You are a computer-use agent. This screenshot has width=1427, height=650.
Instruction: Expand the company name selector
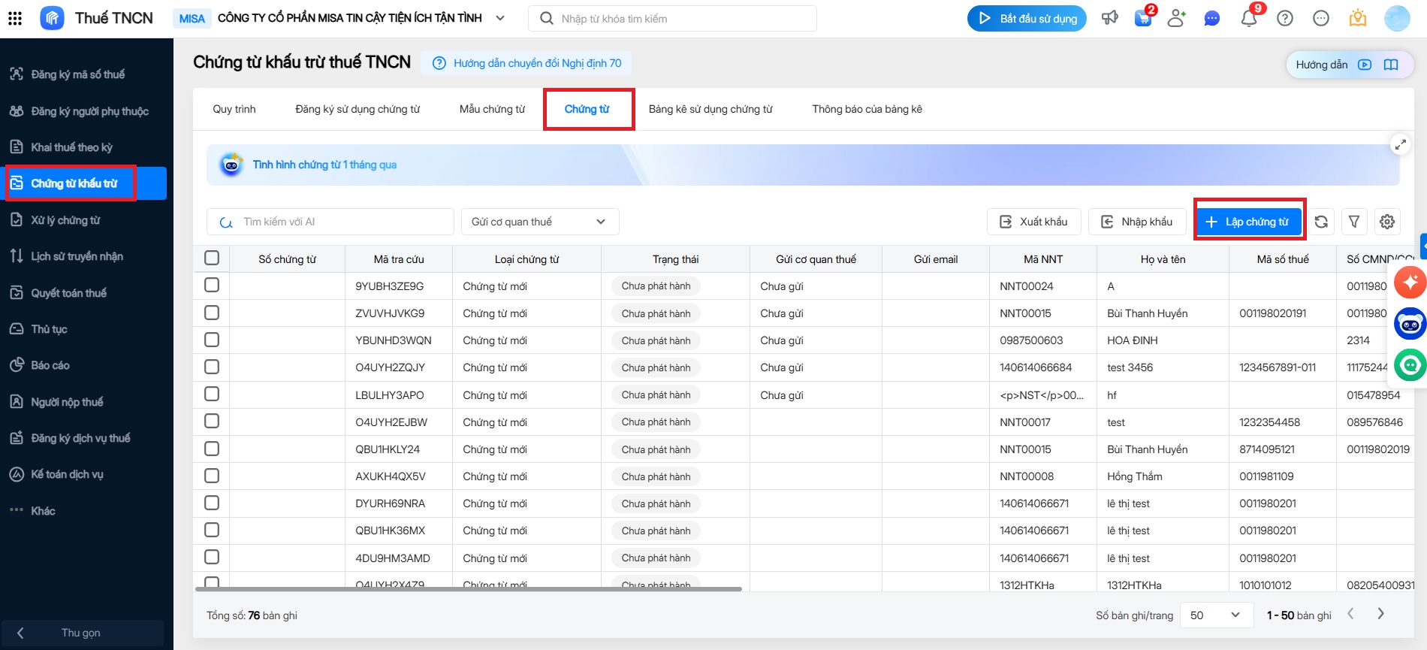point(500,19)
